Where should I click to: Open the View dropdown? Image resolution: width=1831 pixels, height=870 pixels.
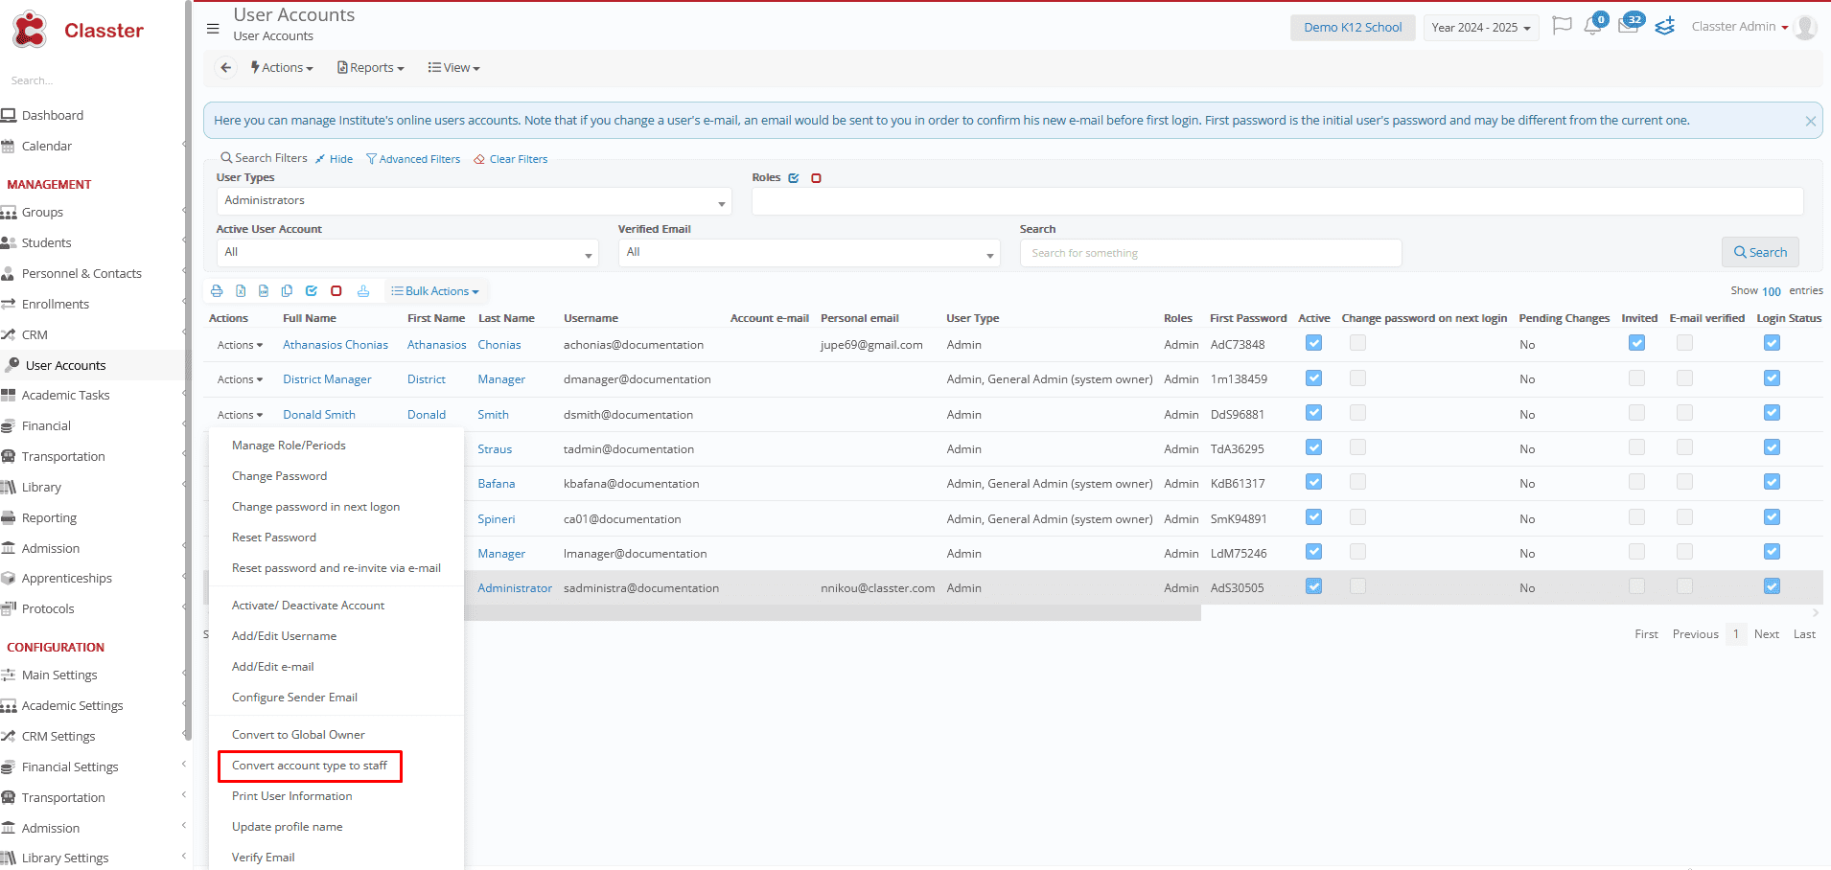coord(454,68)
